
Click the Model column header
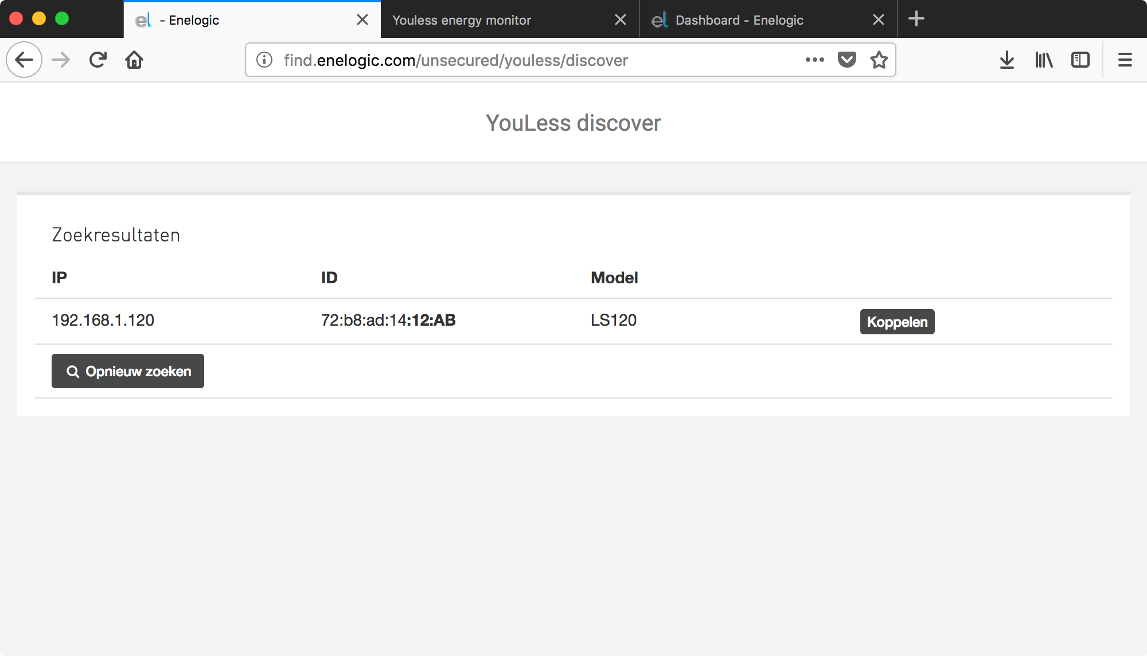point(614,278)
